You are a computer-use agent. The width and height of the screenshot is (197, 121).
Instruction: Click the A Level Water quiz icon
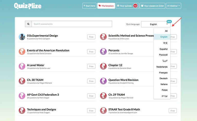[22, 66]
